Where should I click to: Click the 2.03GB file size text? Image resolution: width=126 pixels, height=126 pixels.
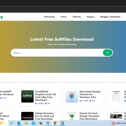(41, 104)
